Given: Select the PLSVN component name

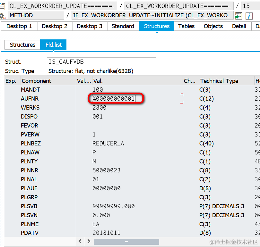Looking at the screenshot, I should coord(29,215).
